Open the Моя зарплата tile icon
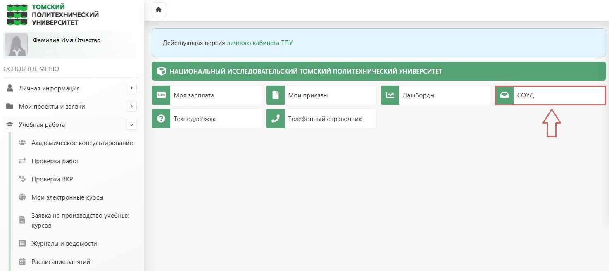Screen dimensions: 609x271 click(x=161, y=95)
